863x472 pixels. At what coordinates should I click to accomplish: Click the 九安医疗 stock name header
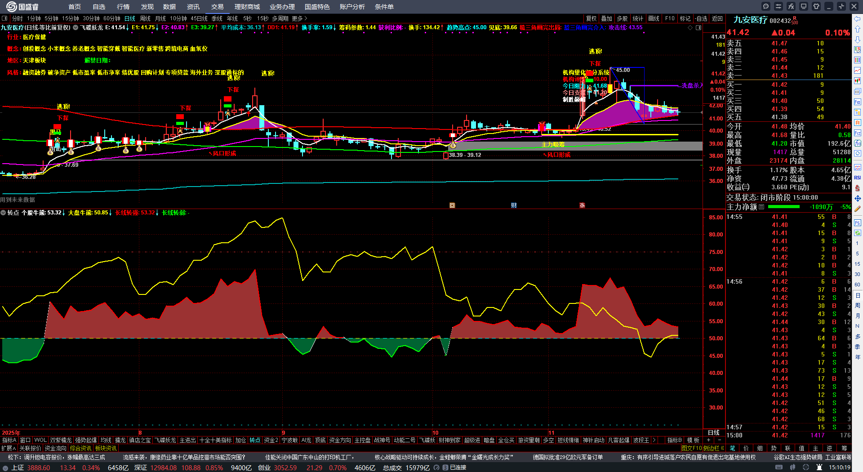click(x=751, y=20)
